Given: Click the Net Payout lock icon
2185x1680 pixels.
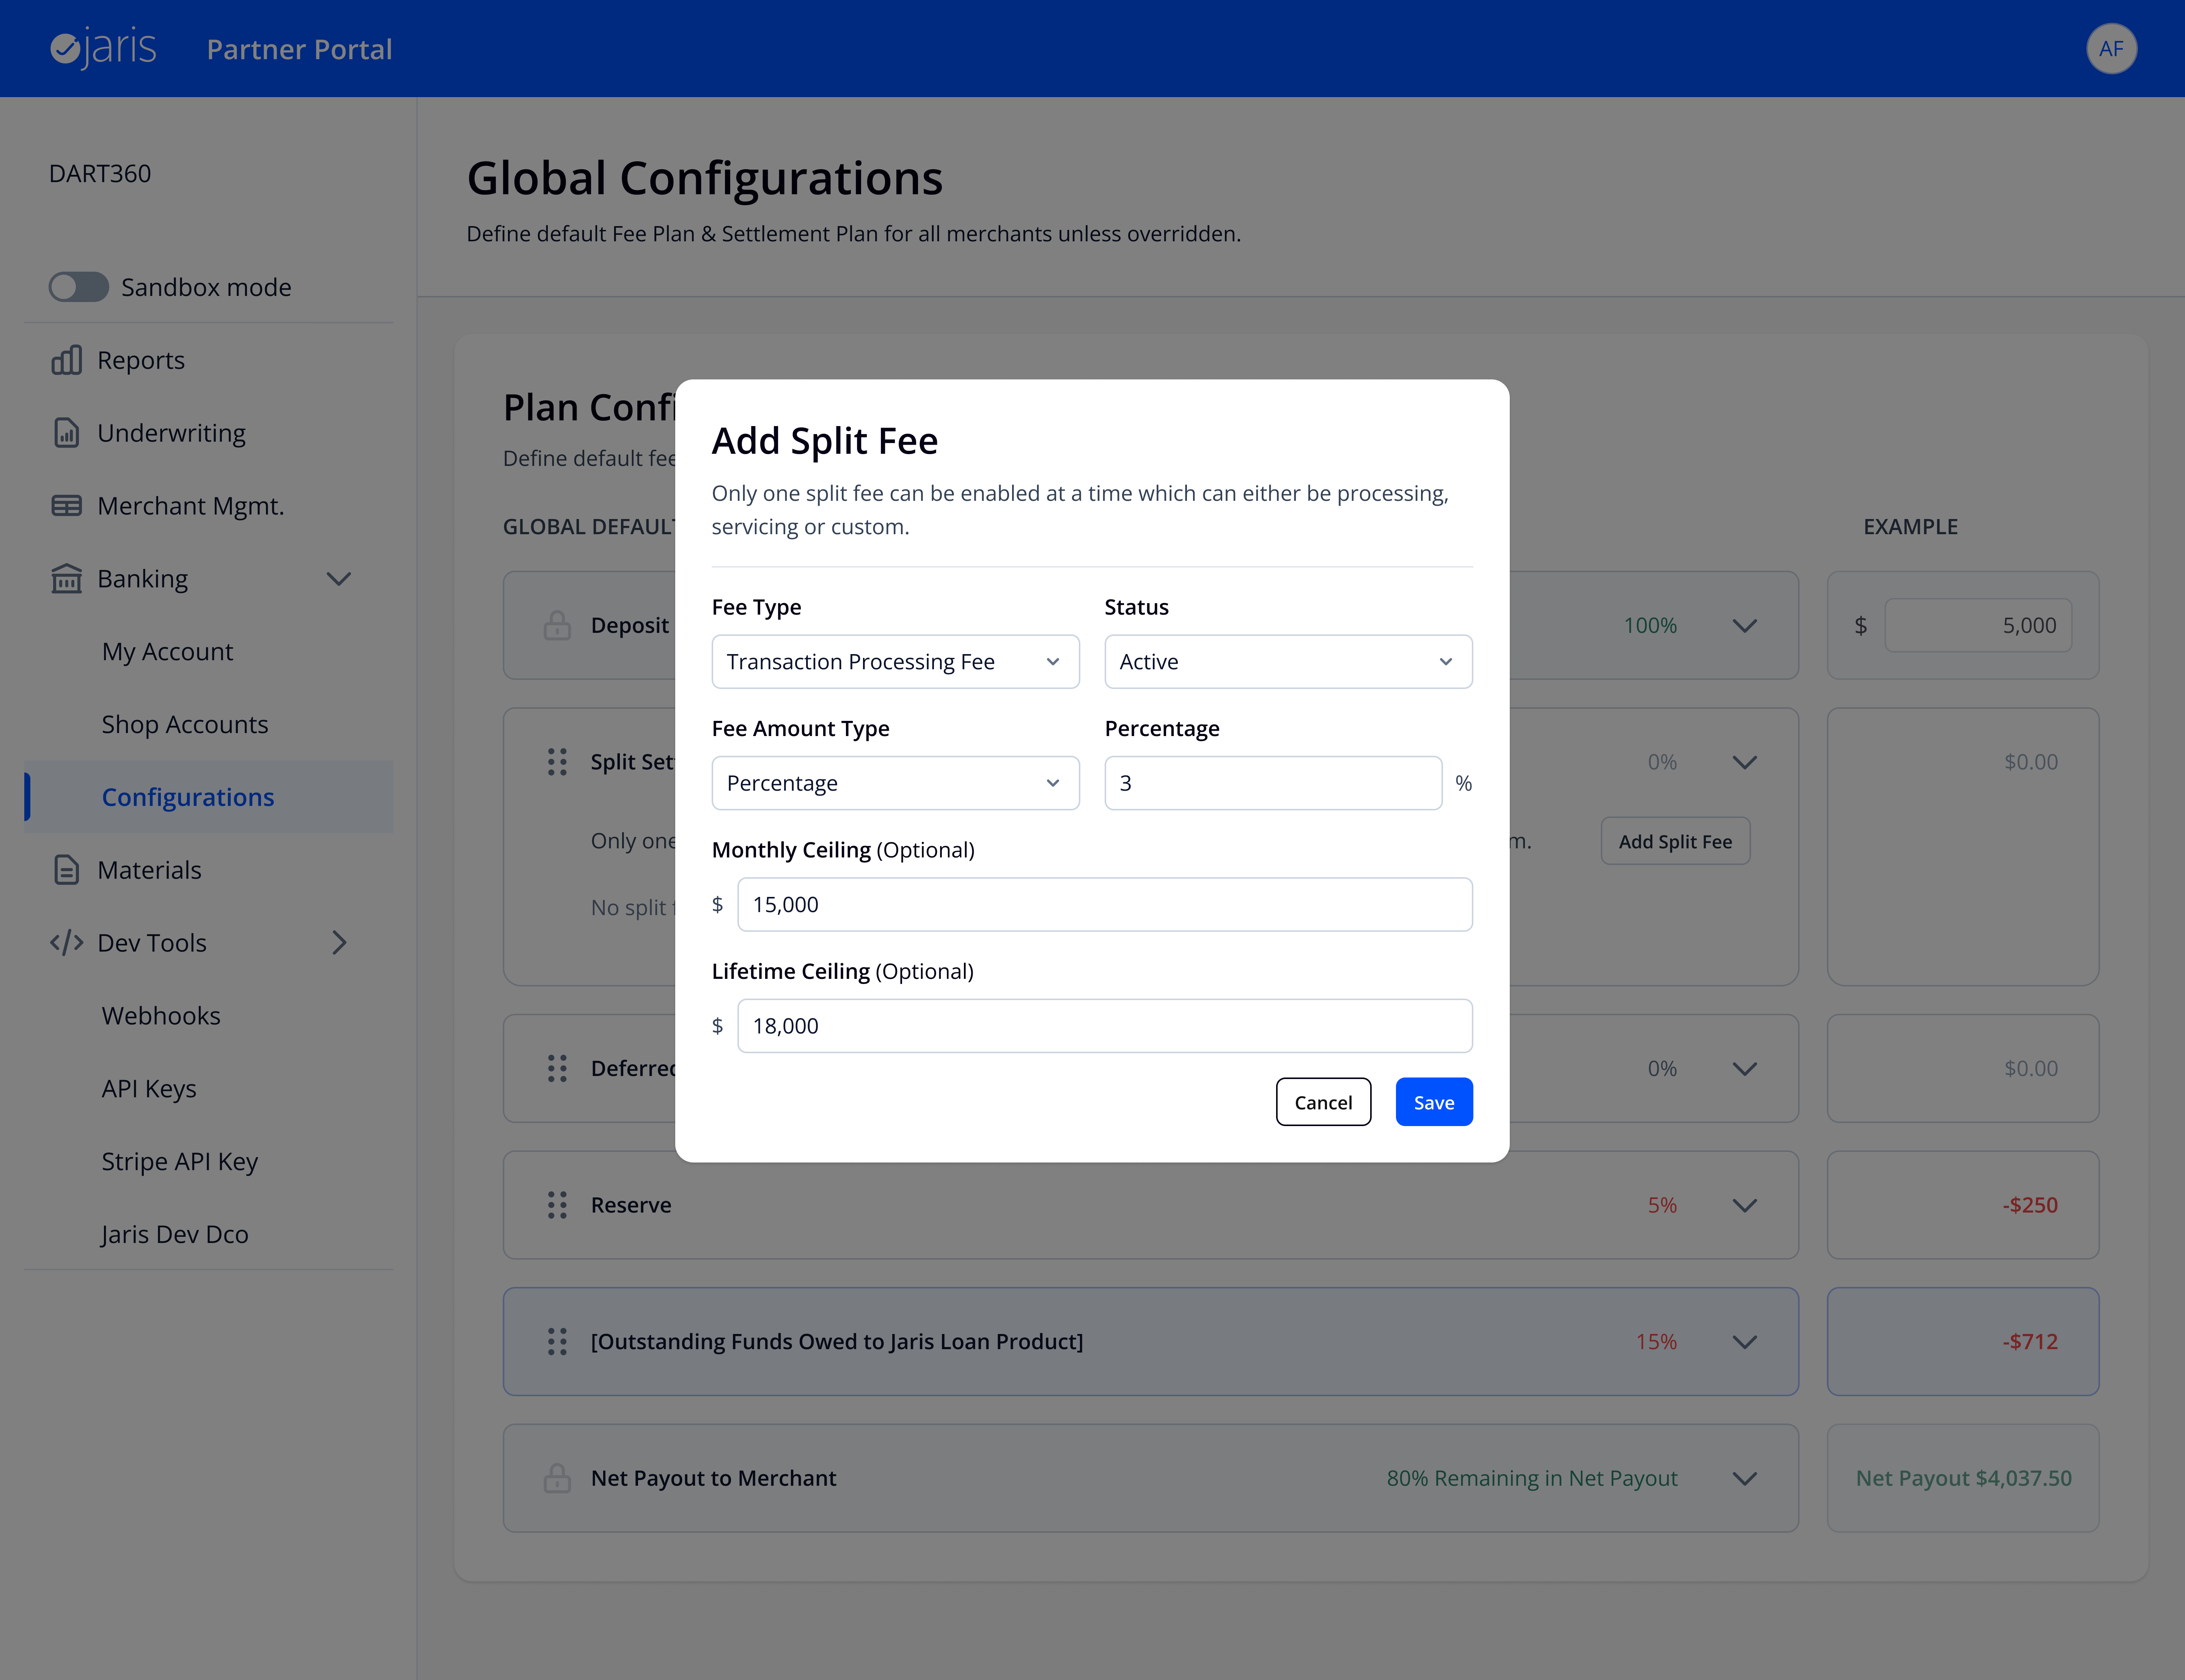Looking at the screenshot, I should 557,1478.
